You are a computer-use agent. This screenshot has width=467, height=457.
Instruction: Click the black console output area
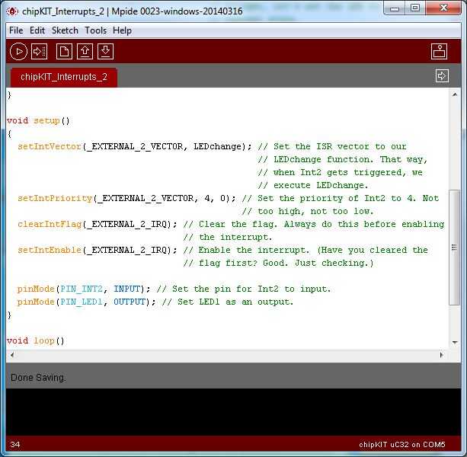point(233,412)
